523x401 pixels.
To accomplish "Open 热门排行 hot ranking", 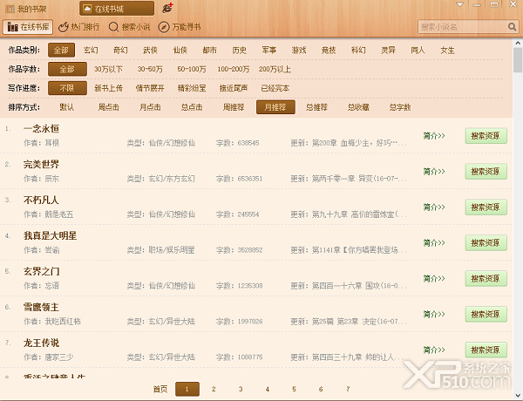I will tap(79, 27).
